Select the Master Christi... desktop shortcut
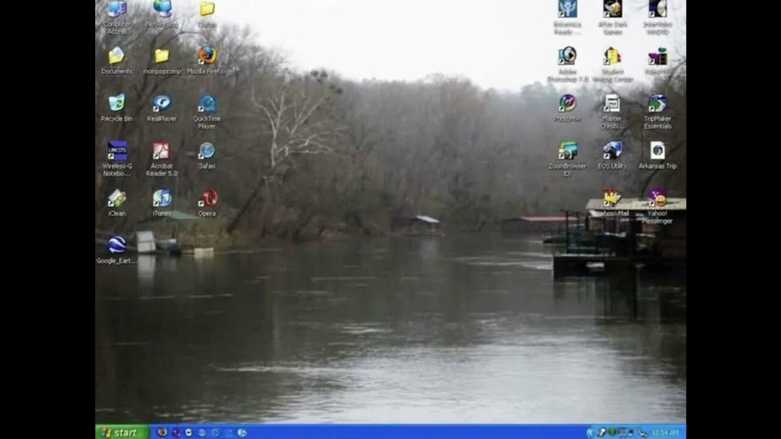This screenshot has height=439, width=781. point(612,111)
